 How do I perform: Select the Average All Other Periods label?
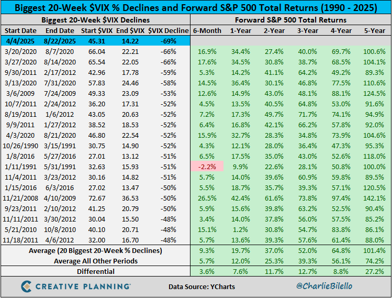96,261
